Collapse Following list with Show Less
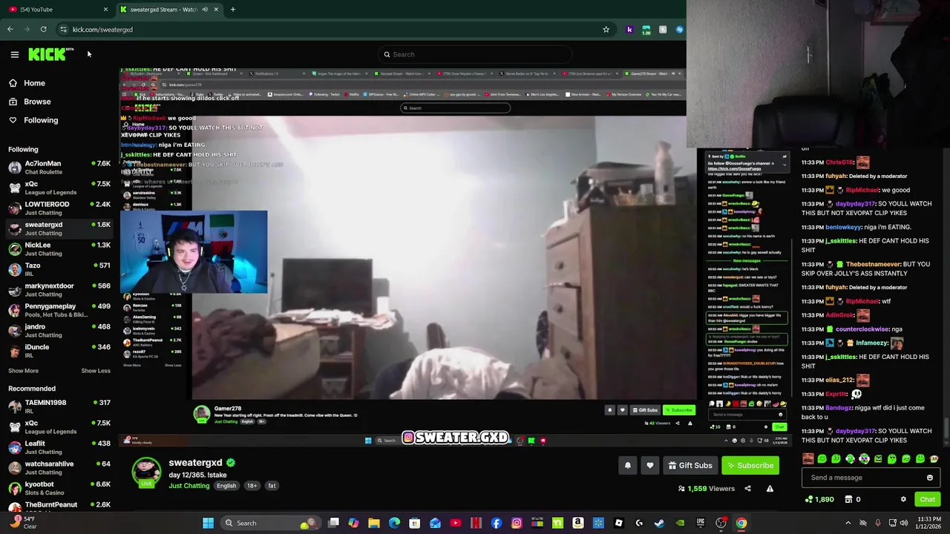 tap(95, 371)
